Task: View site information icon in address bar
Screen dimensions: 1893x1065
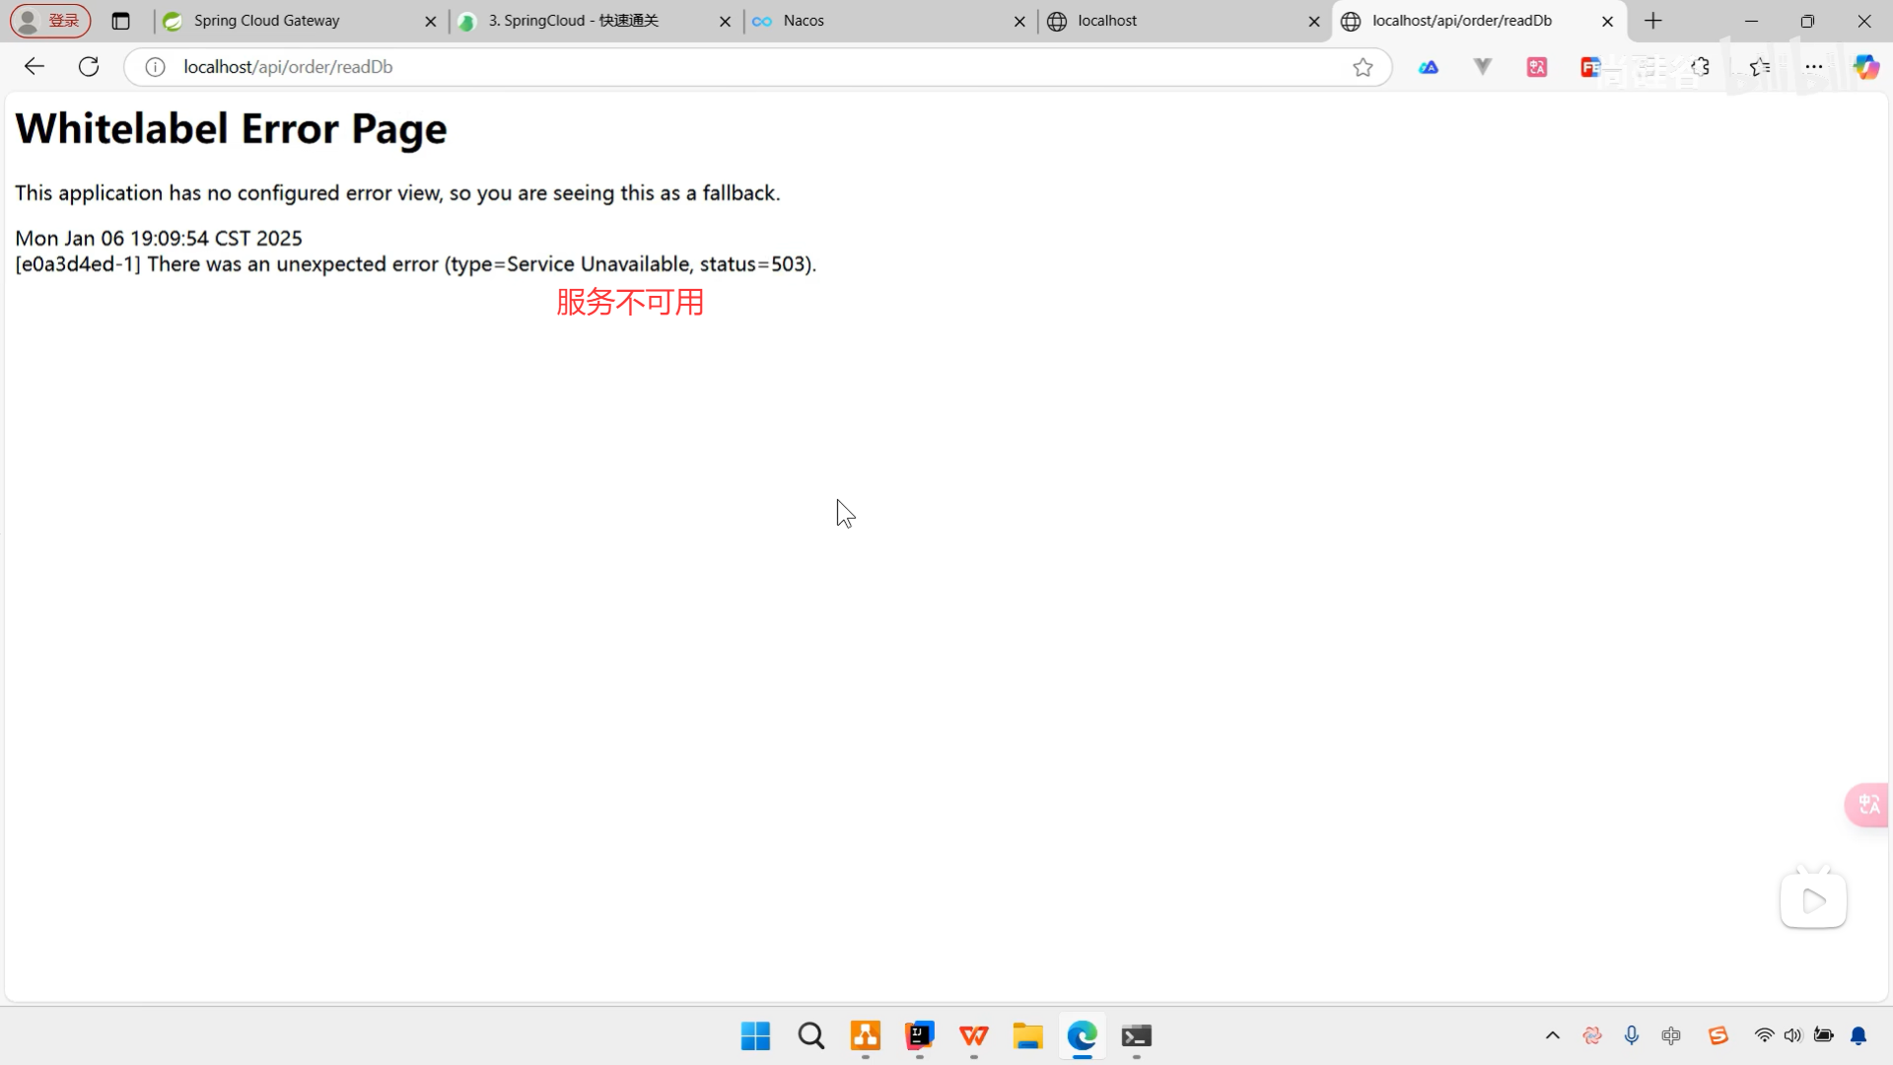Action: coord(155,67)
